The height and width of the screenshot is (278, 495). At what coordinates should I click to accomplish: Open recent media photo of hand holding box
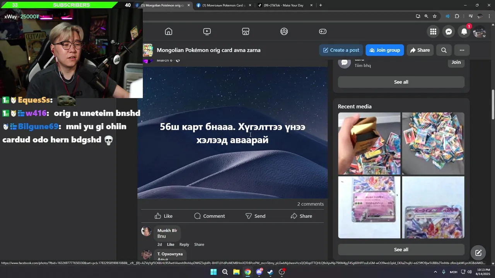pos(369,144)
